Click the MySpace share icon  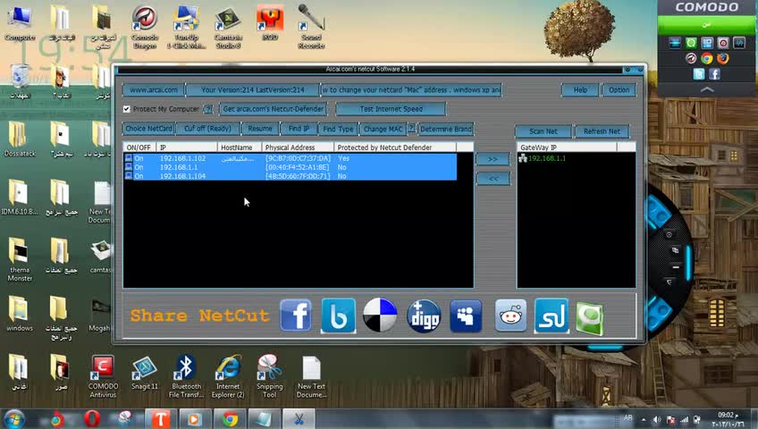tap(466, 316)
